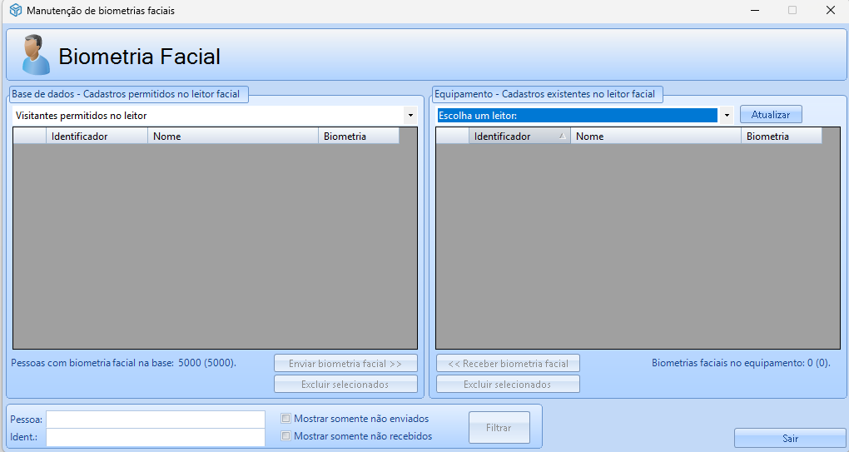This screenshot has height=452, width=849.
Task: Click Nome column header in database table
Action: point(232,137)
